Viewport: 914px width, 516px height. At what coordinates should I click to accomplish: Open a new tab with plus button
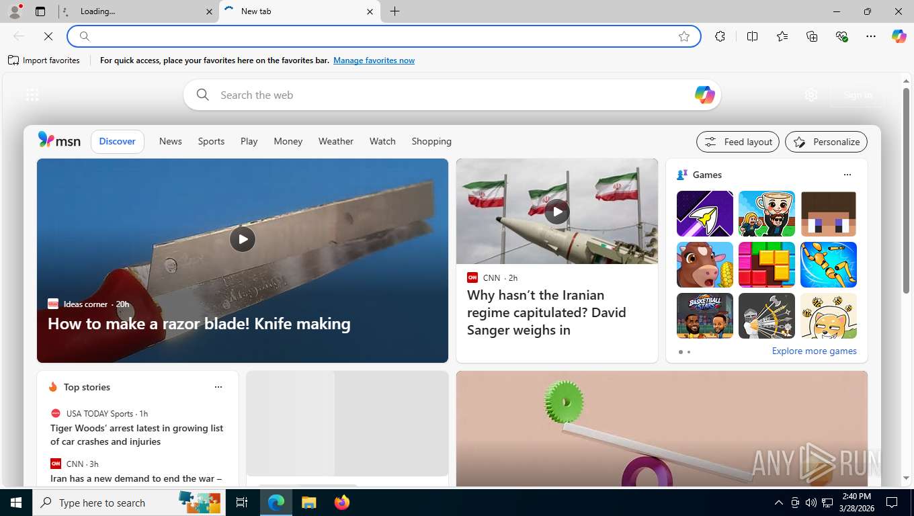click(x=395, y=11)
